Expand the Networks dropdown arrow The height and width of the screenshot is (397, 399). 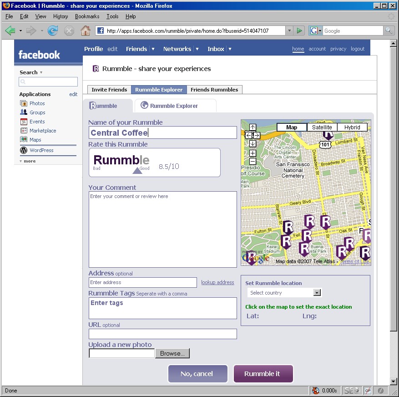(x=197, y=49)
